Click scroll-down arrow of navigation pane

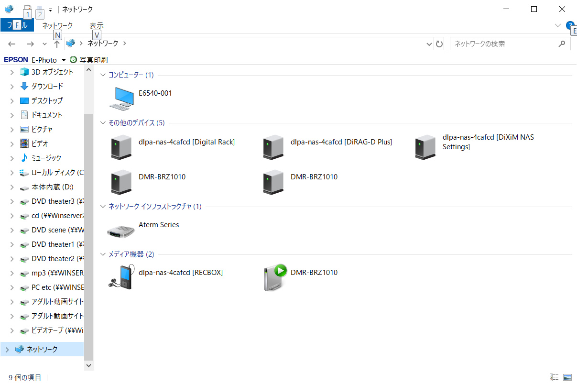point(88,365)
